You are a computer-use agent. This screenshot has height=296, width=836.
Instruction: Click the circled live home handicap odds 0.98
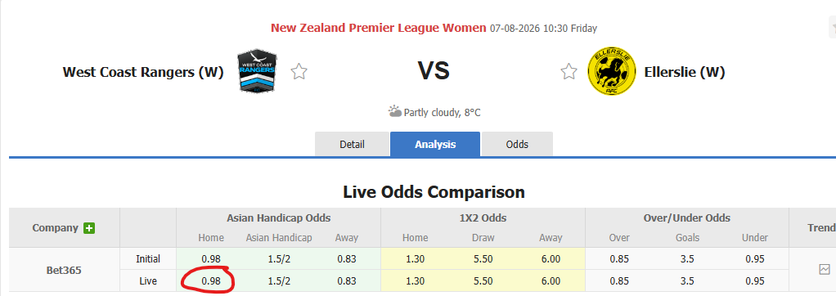coord(210,280)
